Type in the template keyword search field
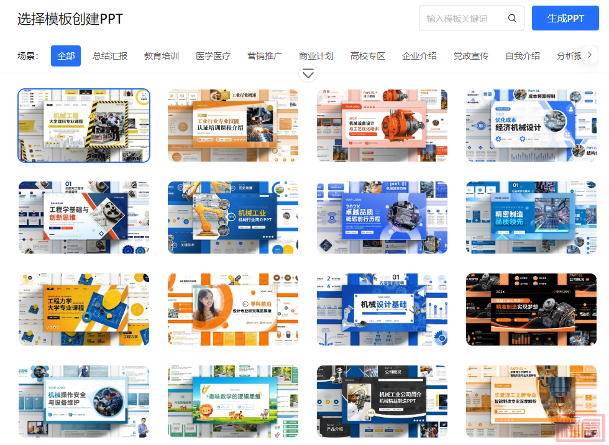609x445 pixels. [463, 19]
